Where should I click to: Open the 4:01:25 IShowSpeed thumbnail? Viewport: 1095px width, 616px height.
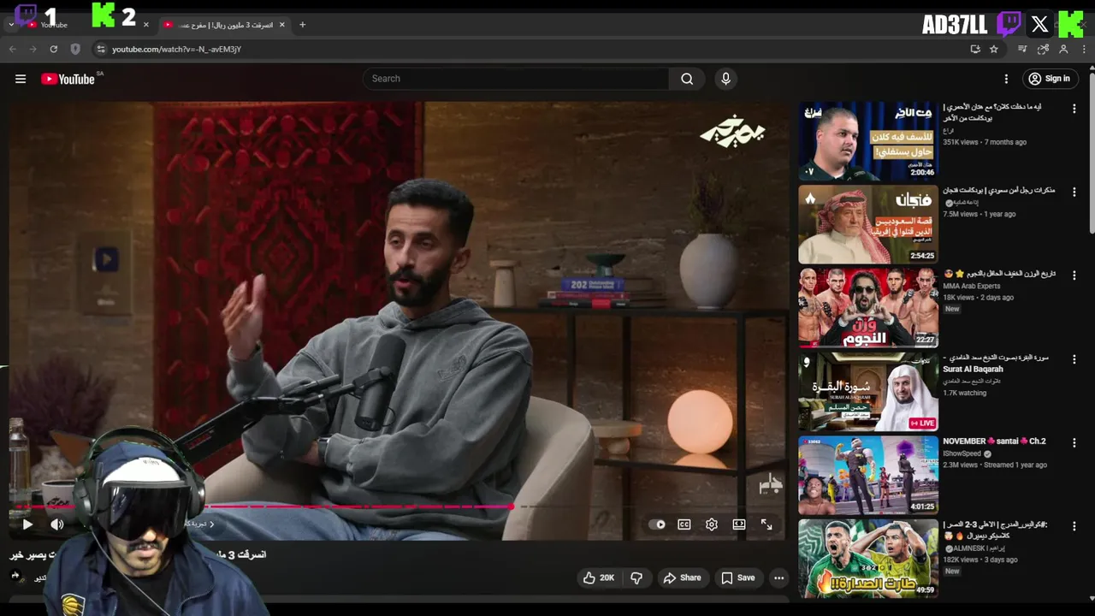click(x=868, y=475)
